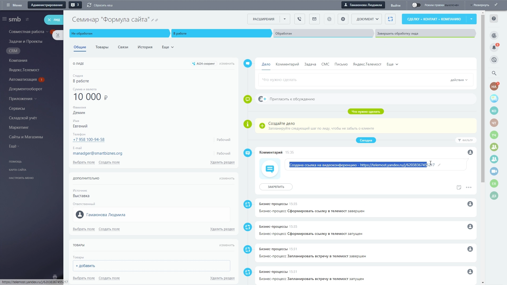507x285 pixels.
Task: Click the business processes icon button
Action: point(390,19)
